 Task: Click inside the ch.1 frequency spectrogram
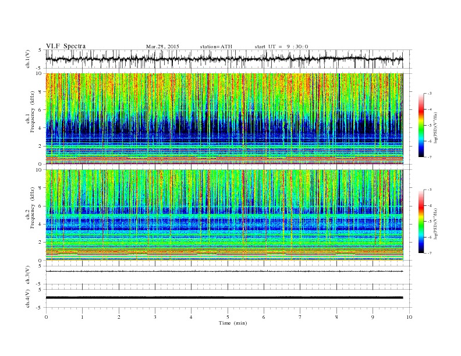[x=224, y=119]
